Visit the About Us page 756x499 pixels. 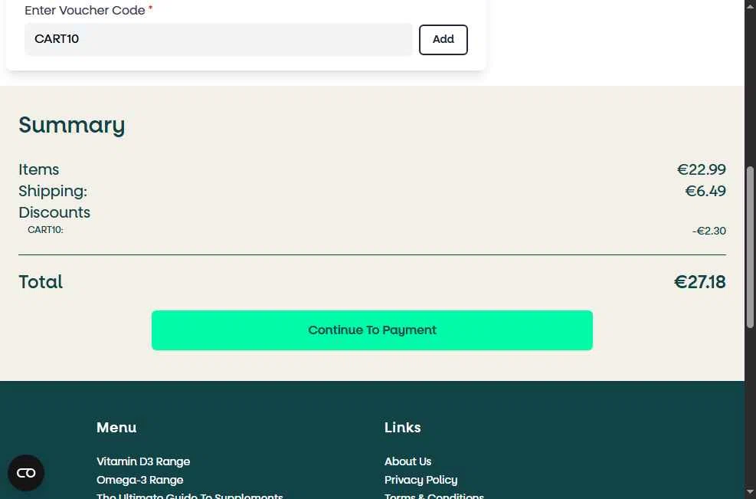[408, 461]
